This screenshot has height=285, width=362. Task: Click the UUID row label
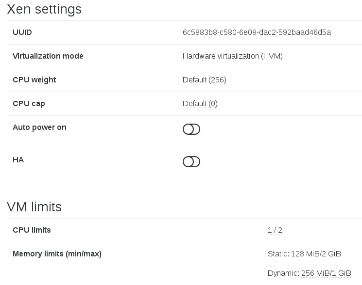click(x=22, y=32)
